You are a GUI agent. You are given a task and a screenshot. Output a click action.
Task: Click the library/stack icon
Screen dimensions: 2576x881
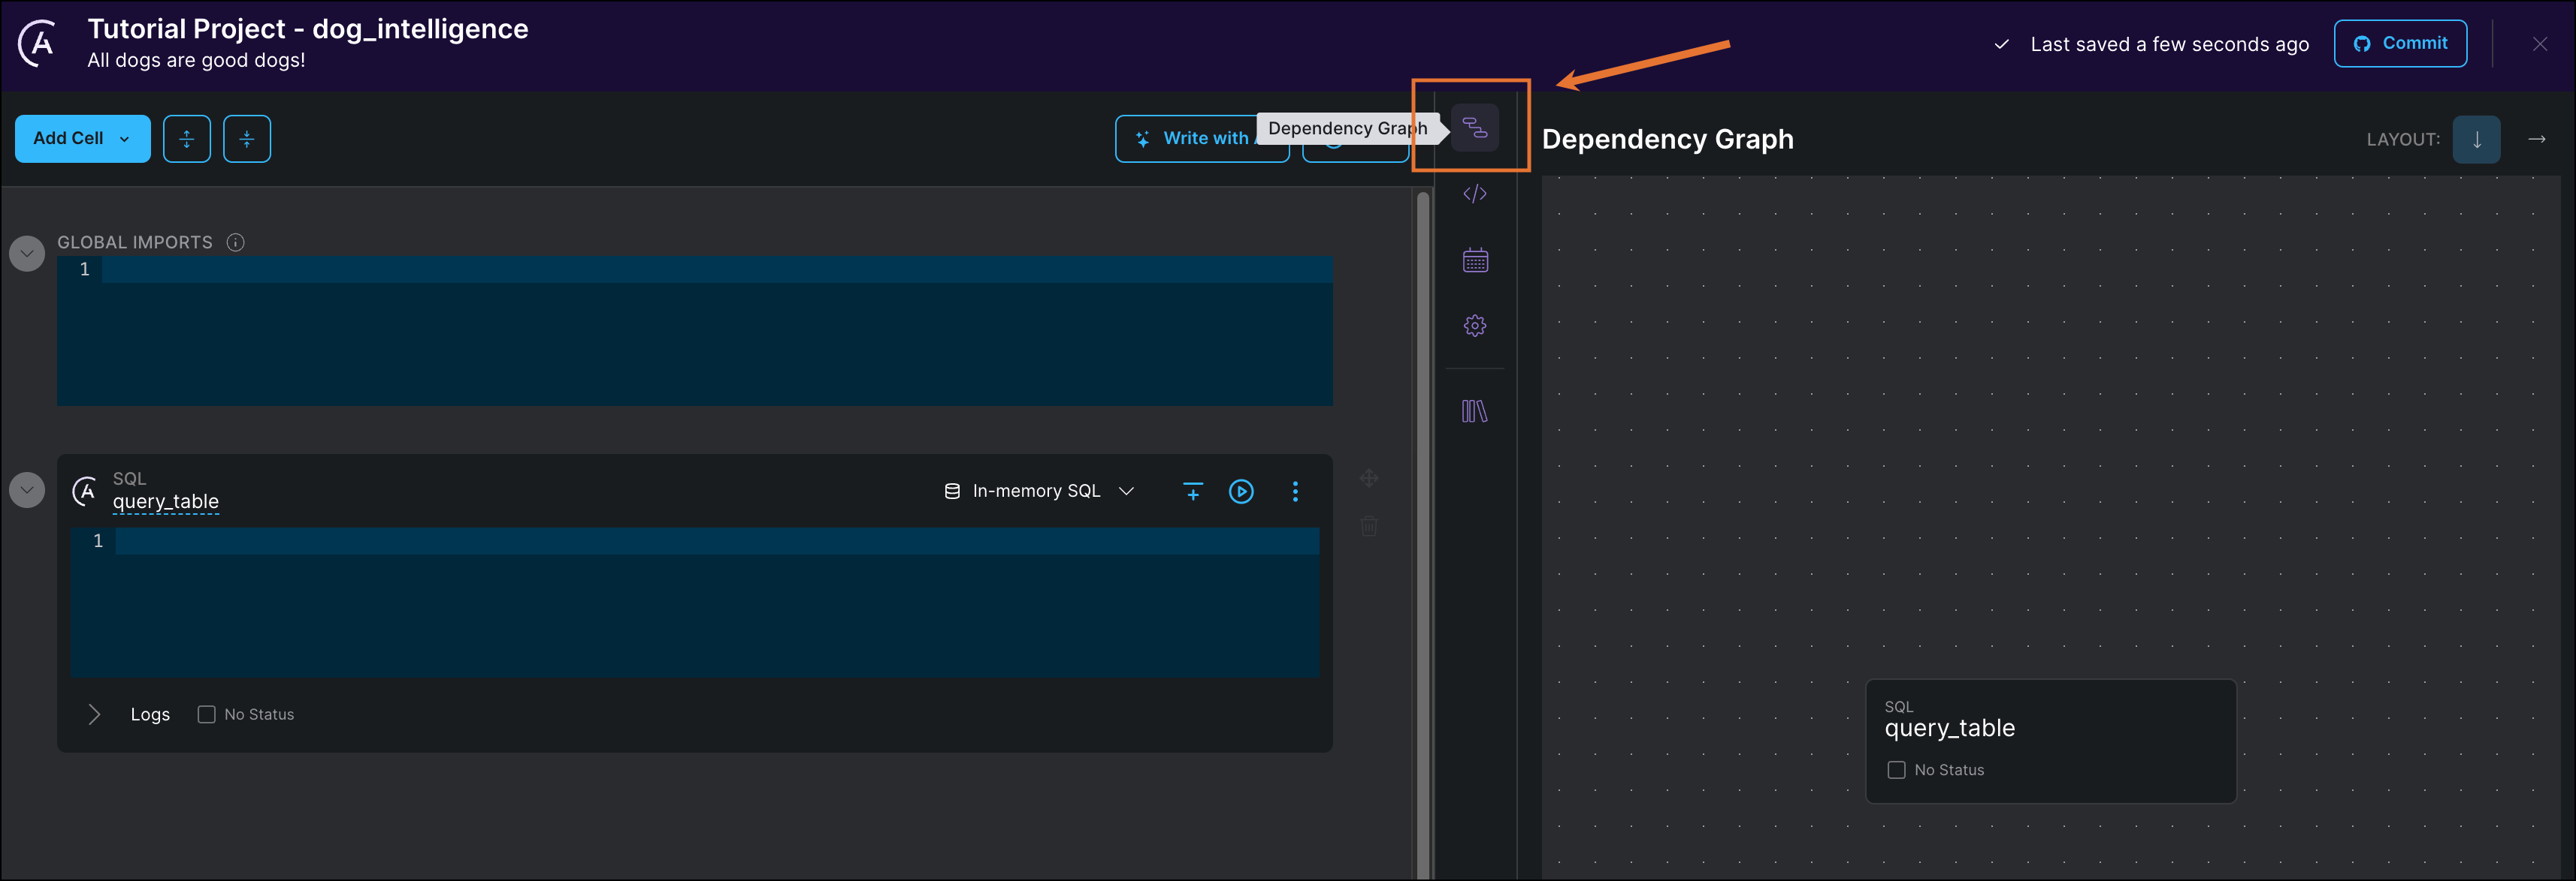1474,410
